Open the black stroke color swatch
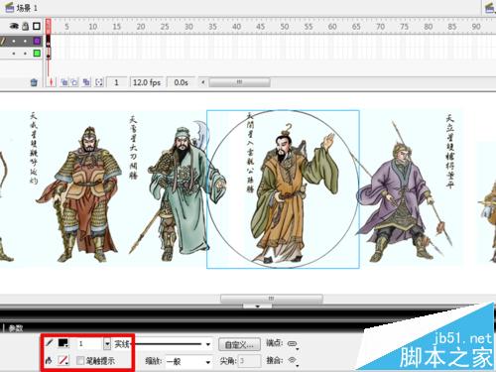This screenshot has width=496, height=372. click(x=63, y=343)
